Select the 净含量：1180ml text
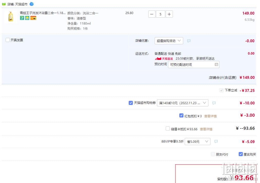This screenshot has width=260, height=183. click(79, 24)
